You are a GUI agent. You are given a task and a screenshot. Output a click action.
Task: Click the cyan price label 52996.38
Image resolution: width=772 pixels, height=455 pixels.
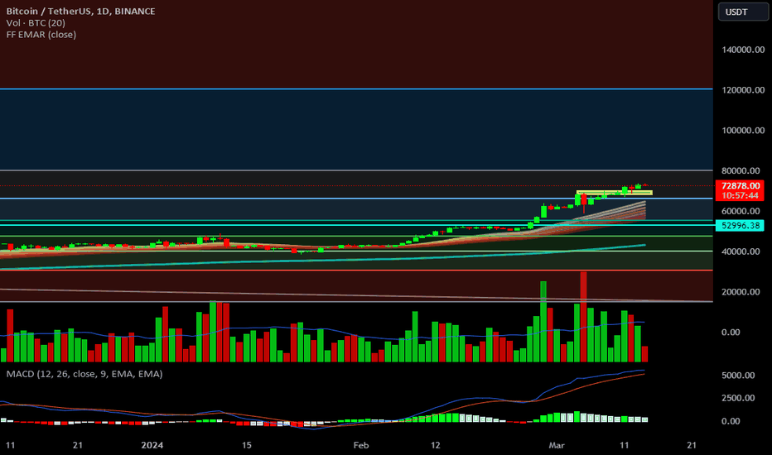(740, 225)
